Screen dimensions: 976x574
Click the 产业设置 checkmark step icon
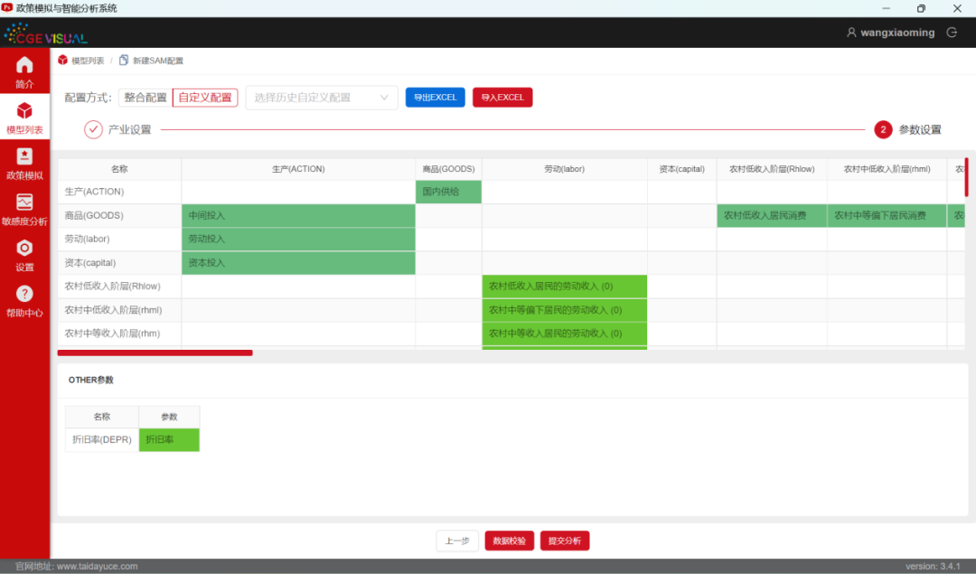coord(93,129)
